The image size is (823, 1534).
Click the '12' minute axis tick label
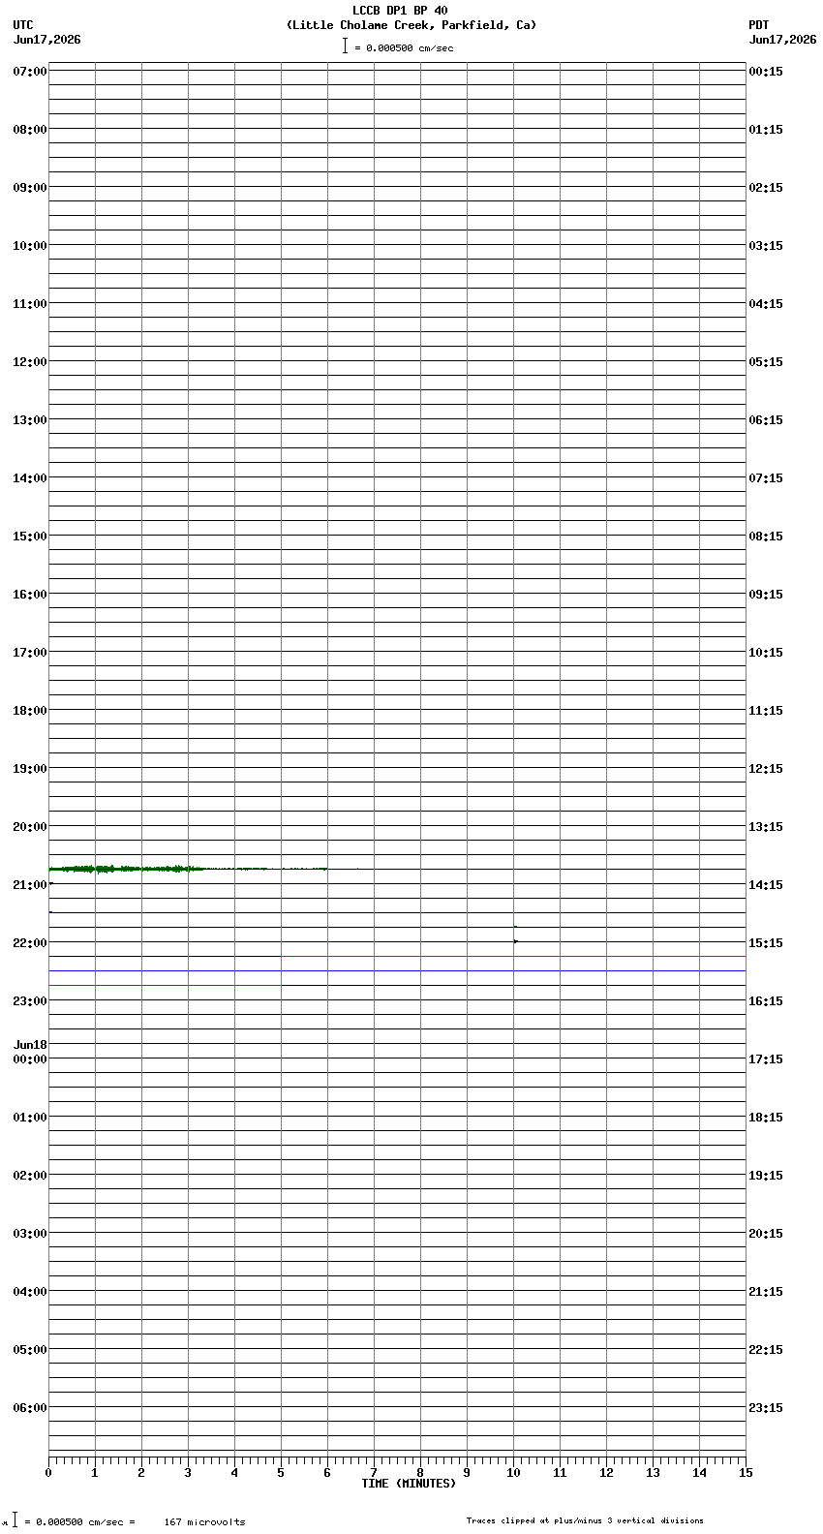click(606, 1473)
